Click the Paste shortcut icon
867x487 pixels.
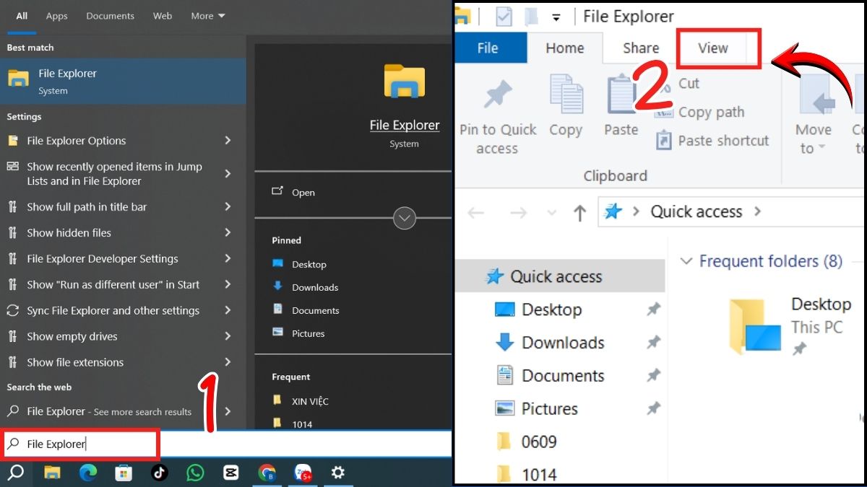663,140
